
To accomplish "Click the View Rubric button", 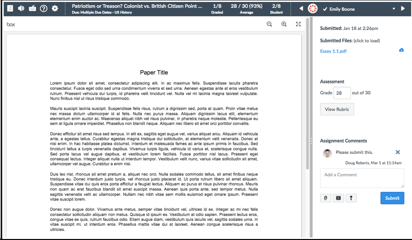I will pos(337,109).
